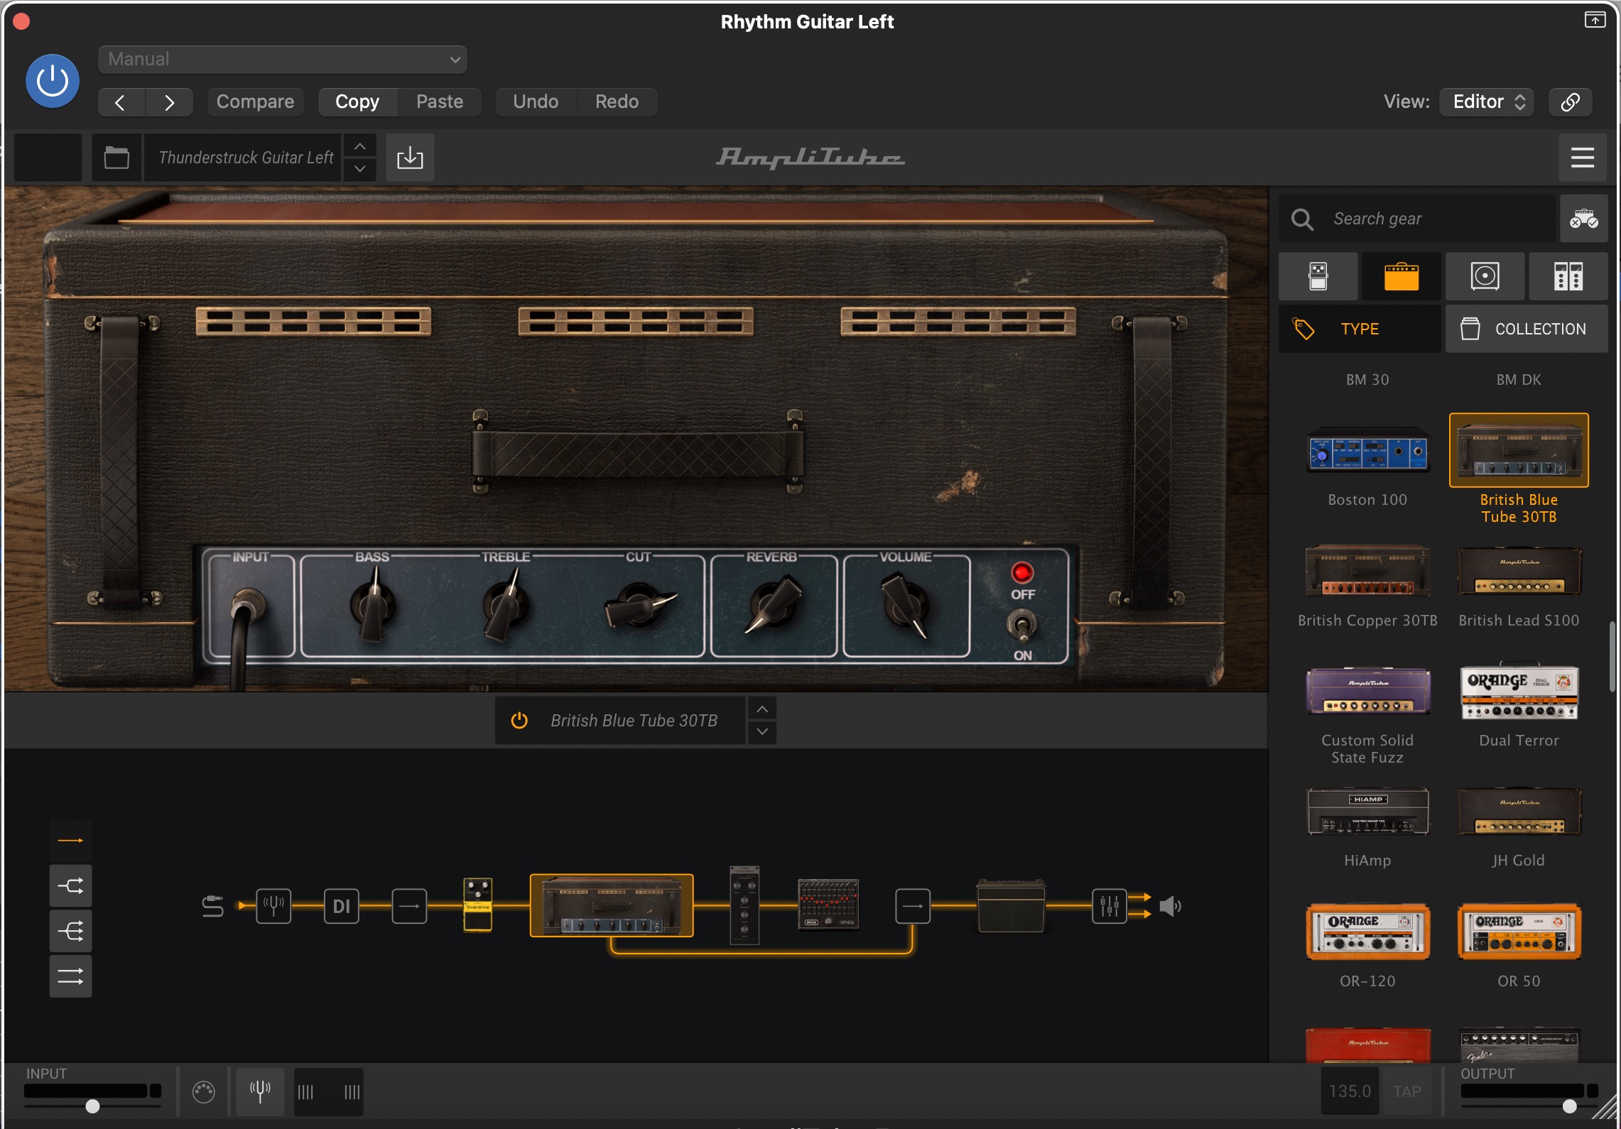Select the OR 50 amp

tap(1519, 932)
